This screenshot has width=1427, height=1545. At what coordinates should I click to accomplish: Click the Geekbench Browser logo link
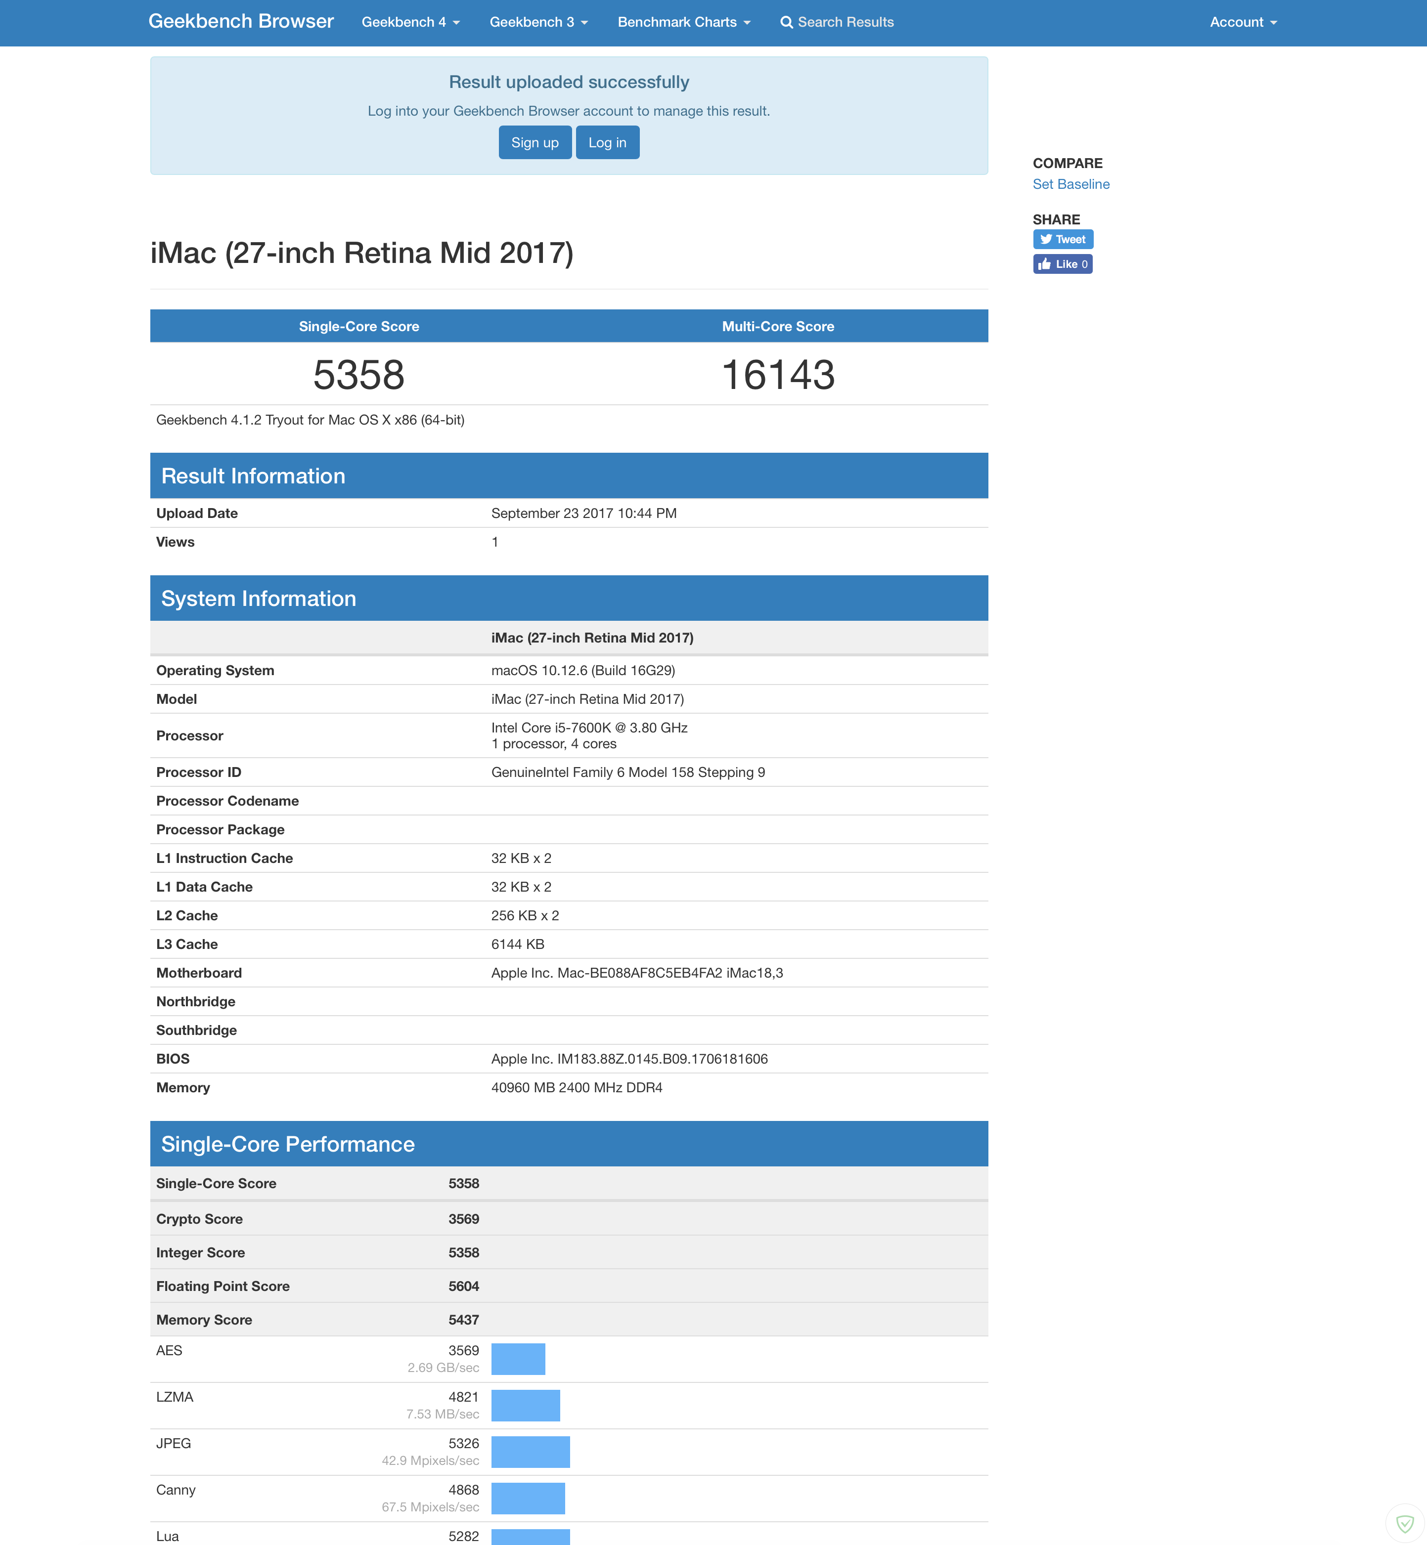pyautogui.click(x=241, y=22)
